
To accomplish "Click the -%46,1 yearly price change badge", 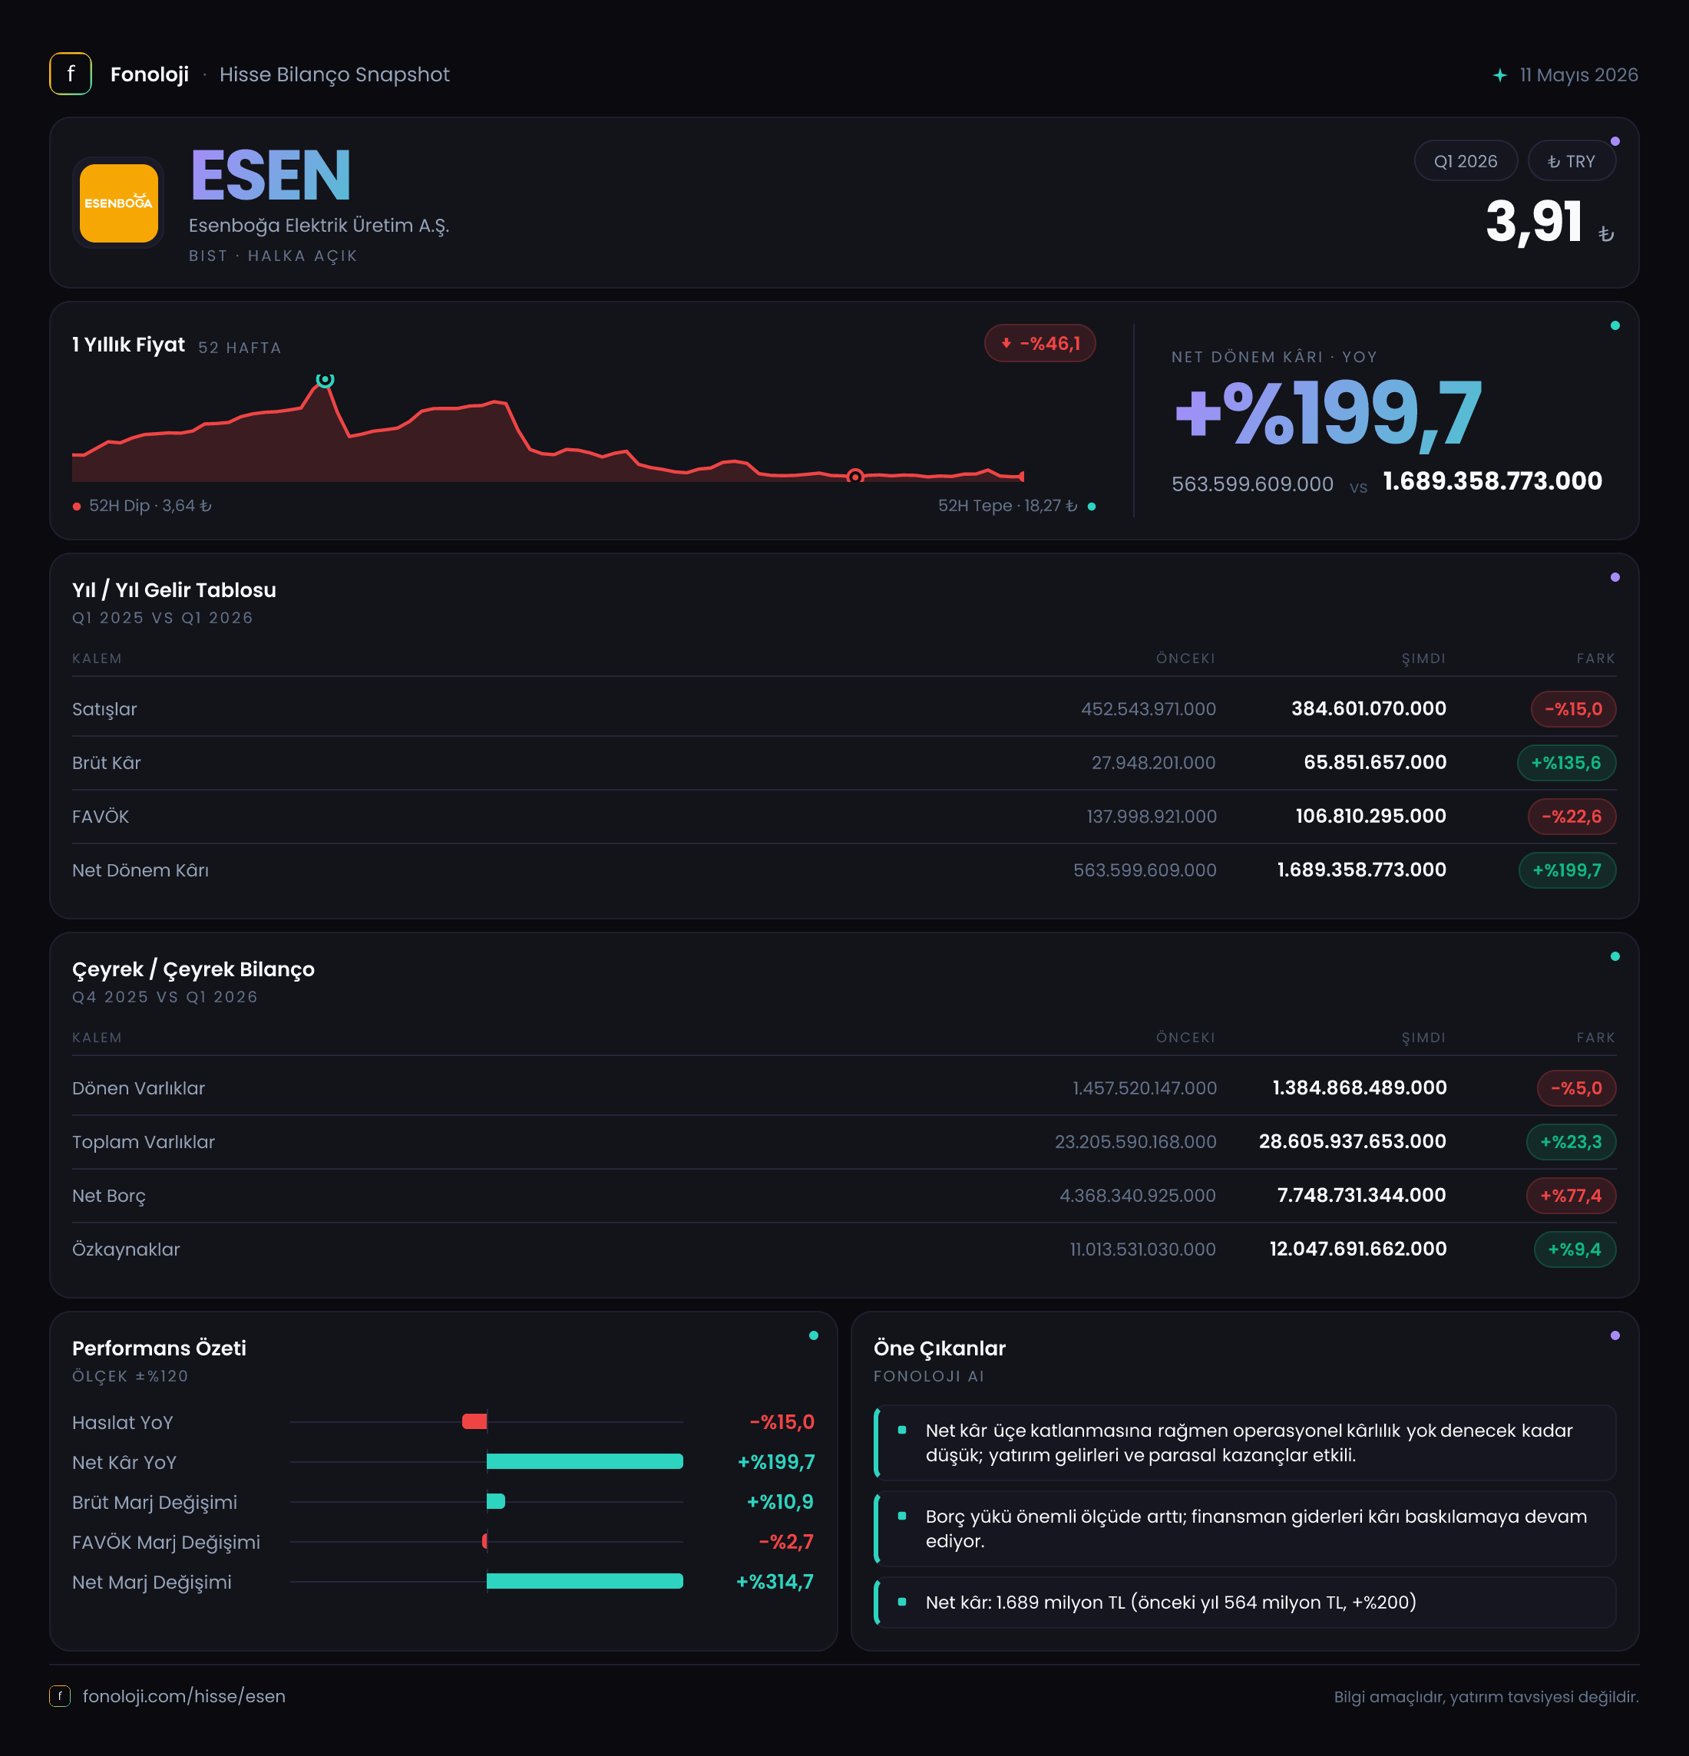I will click(x=1040, y=343).
